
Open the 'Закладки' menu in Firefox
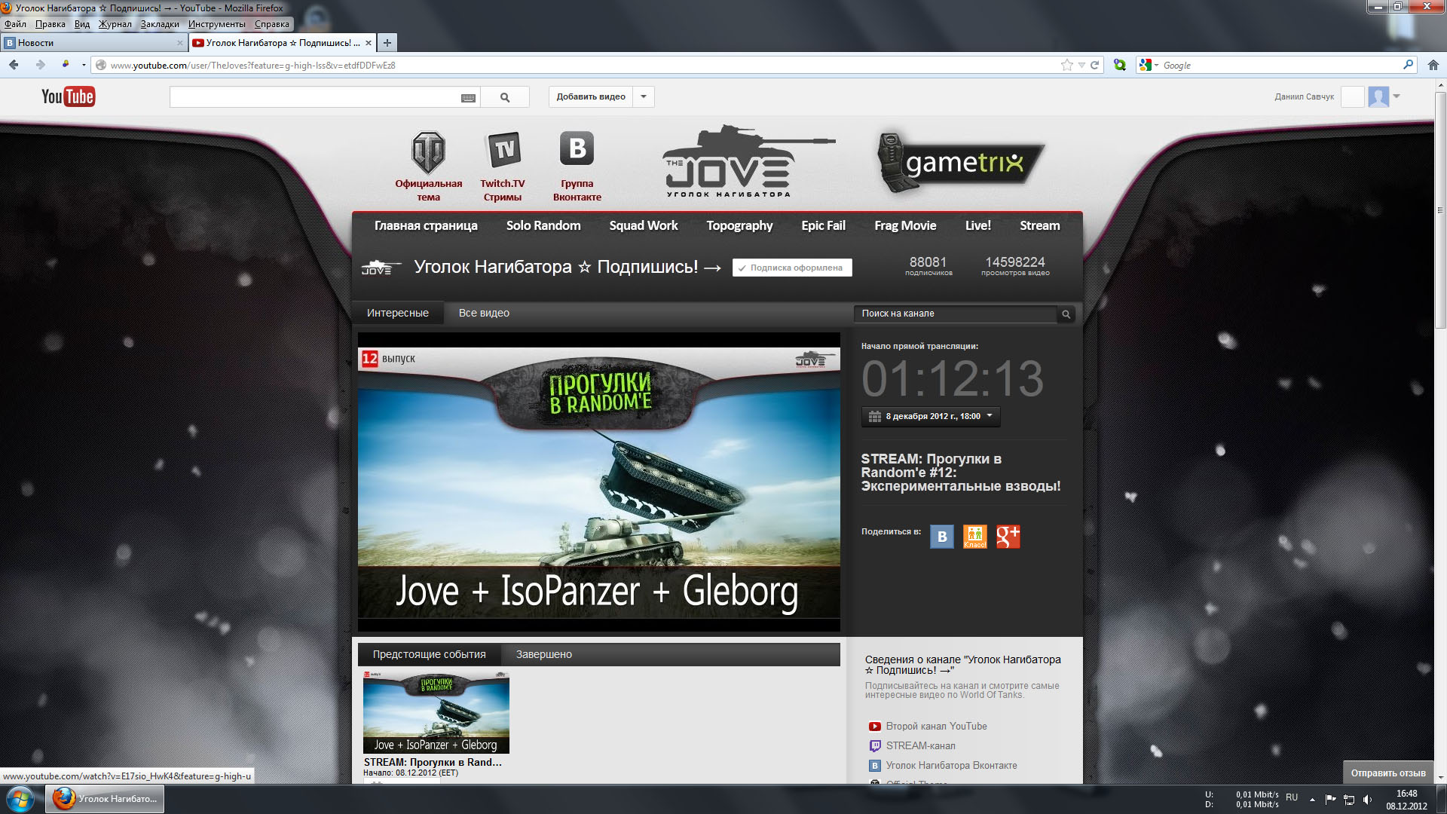pos(160,24)
